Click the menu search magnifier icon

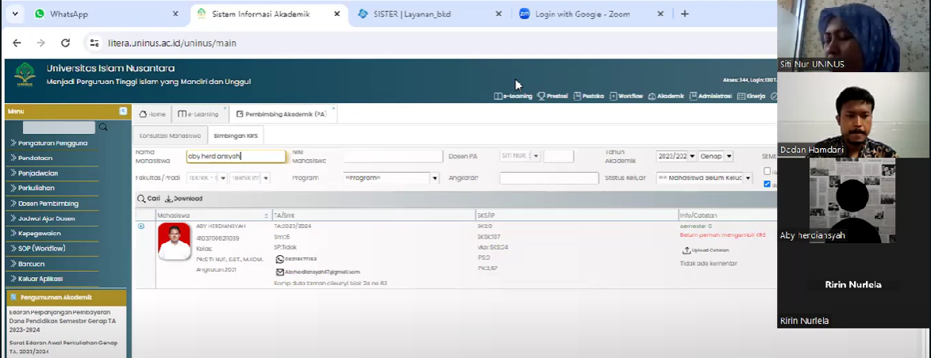tap(103, 128)
